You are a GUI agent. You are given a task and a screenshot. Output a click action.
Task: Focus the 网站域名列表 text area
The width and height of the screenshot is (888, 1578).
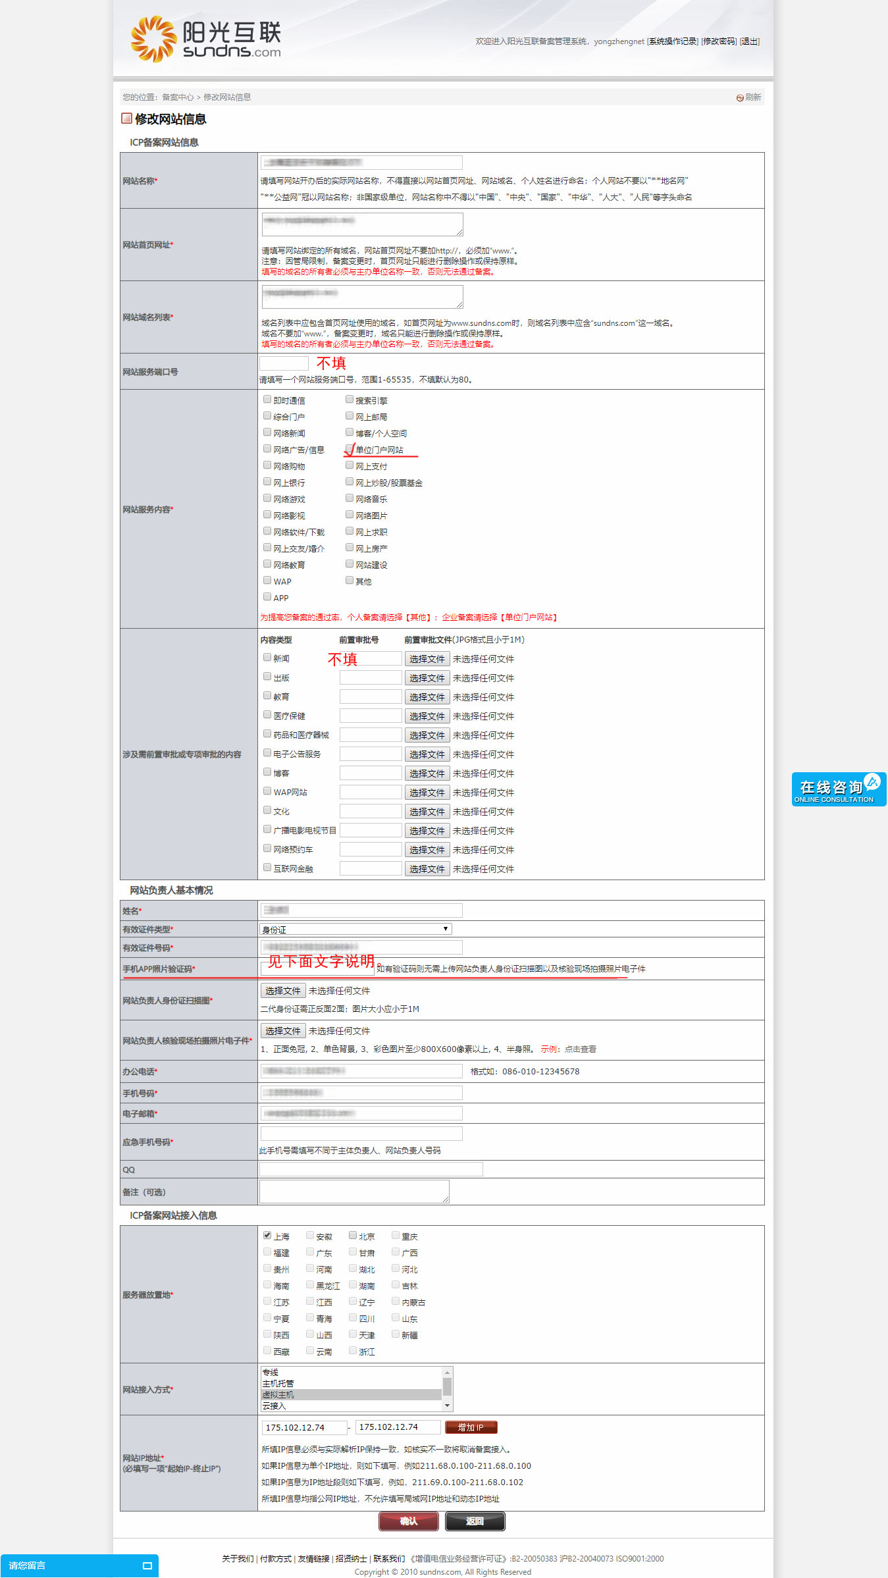click(x=362, y=297)
